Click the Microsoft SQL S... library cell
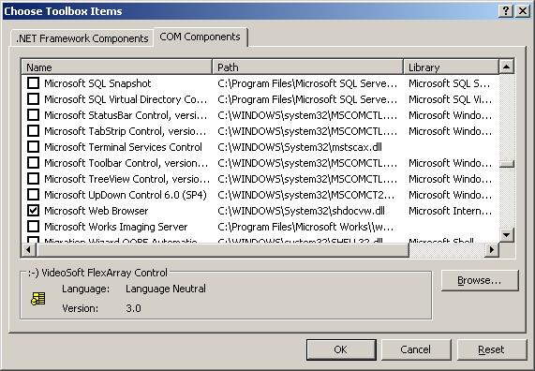 click(x=450, y=83)
